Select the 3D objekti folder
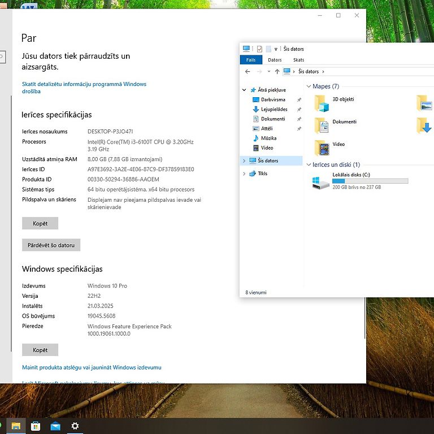Image resolution: width=434 pixels, height=434 pixels. point(335,103)
